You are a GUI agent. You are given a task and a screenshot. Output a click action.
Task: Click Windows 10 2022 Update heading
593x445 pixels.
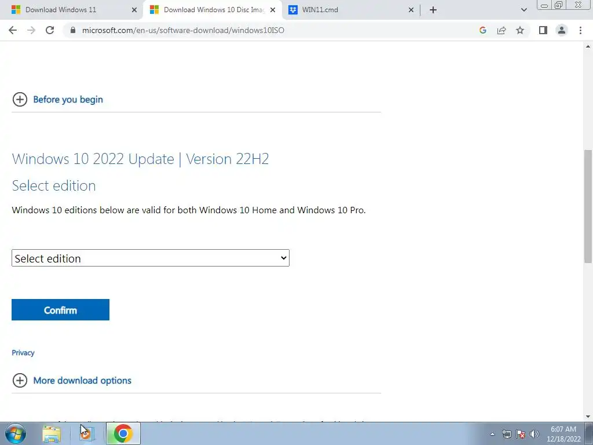(x=140, y=159)
